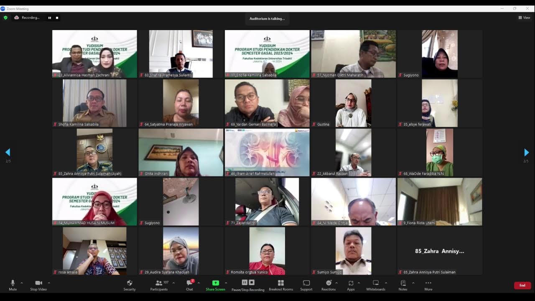
Task: Open the Chat panel
Action: (x=189, y=285)
